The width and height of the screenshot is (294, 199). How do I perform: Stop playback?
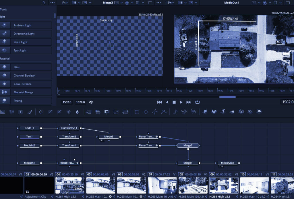174,102
